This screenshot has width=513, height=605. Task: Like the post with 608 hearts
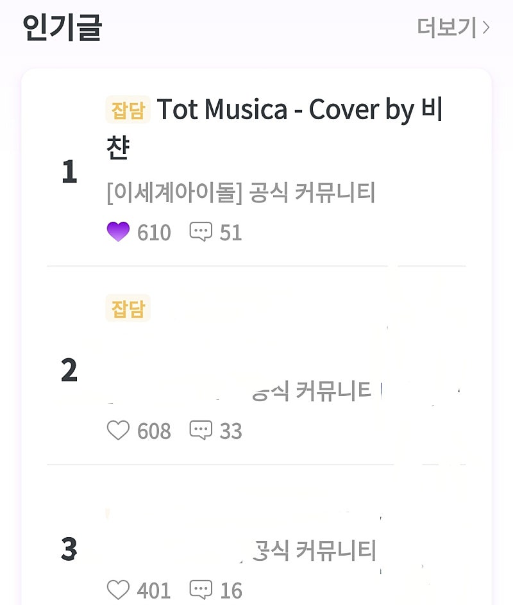pos(118,431)
